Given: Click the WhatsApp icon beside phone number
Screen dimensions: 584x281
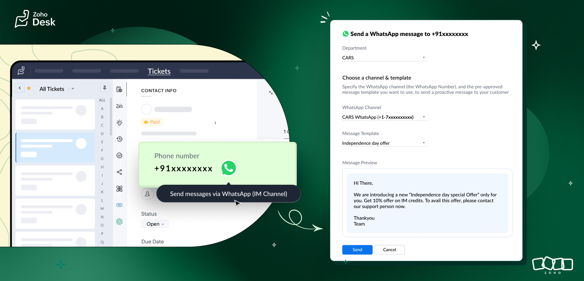Looking at the screenshot, I should tap(228, 168).
